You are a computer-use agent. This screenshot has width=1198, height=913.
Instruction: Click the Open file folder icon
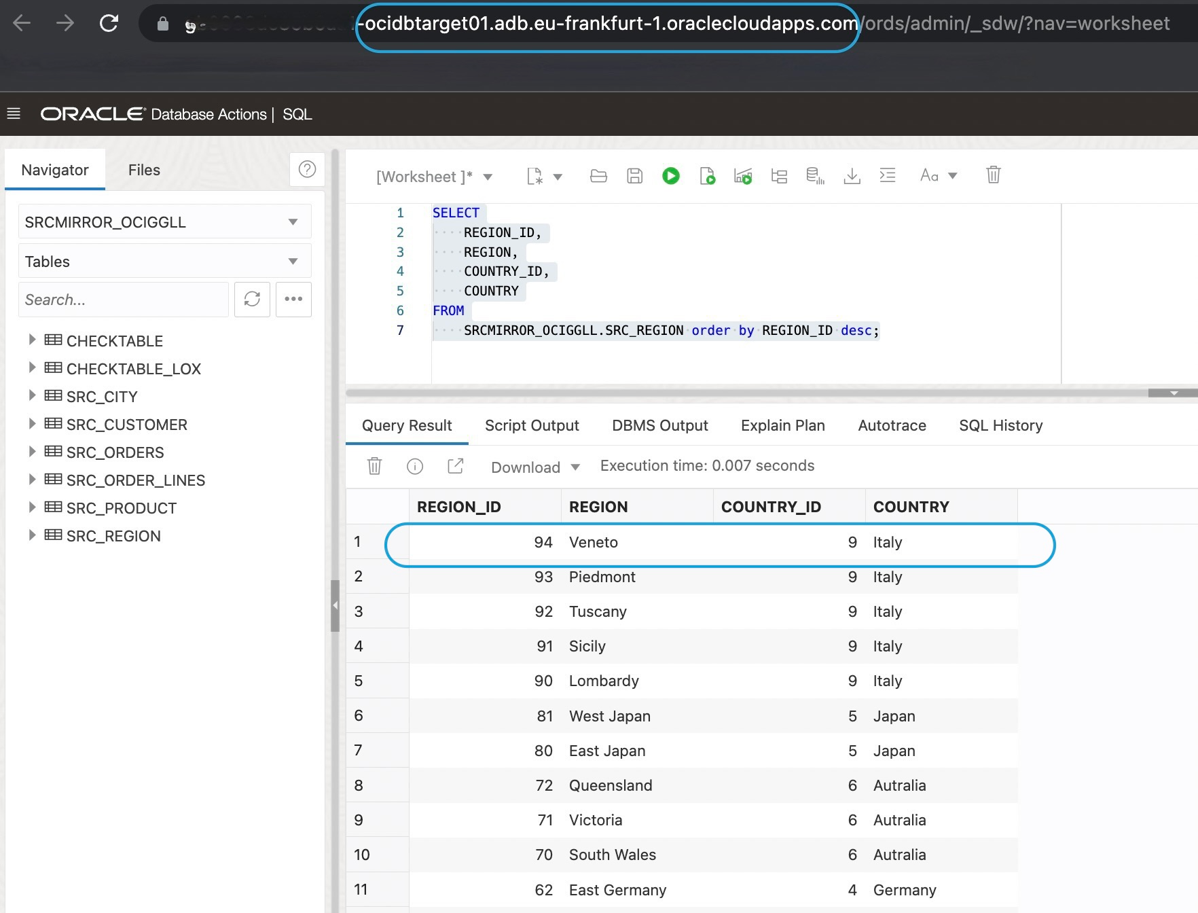pyautogui.click(x=598, y=177)
